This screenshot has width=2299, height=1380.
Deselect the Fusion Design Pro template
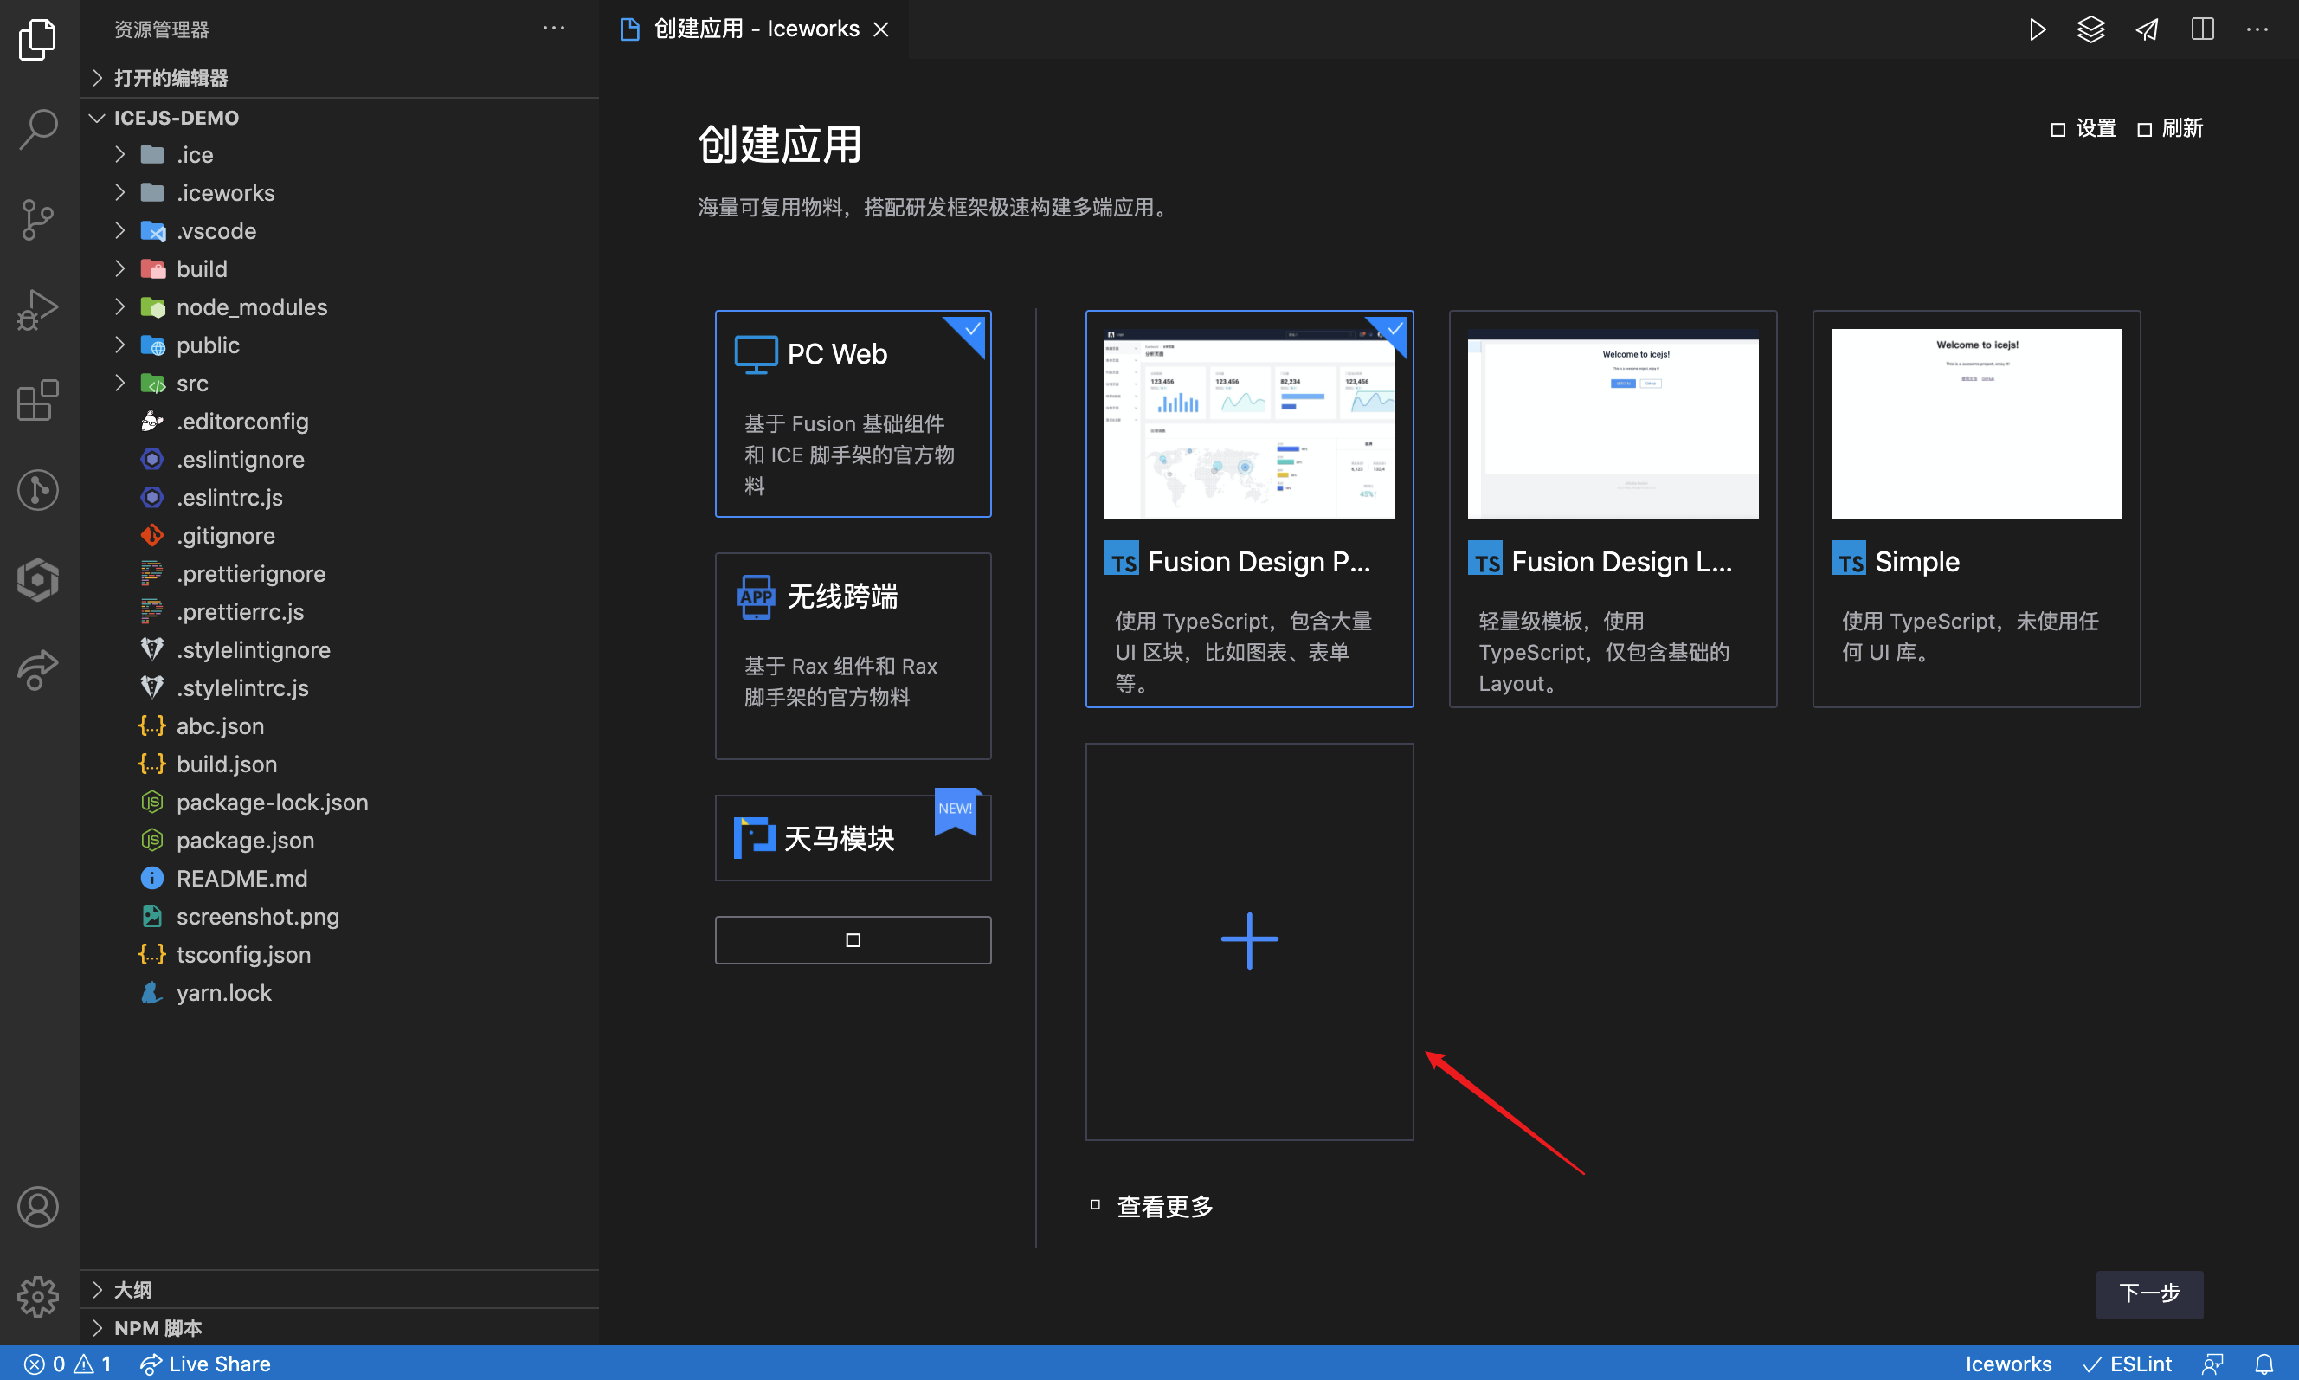click(1393, 329)
